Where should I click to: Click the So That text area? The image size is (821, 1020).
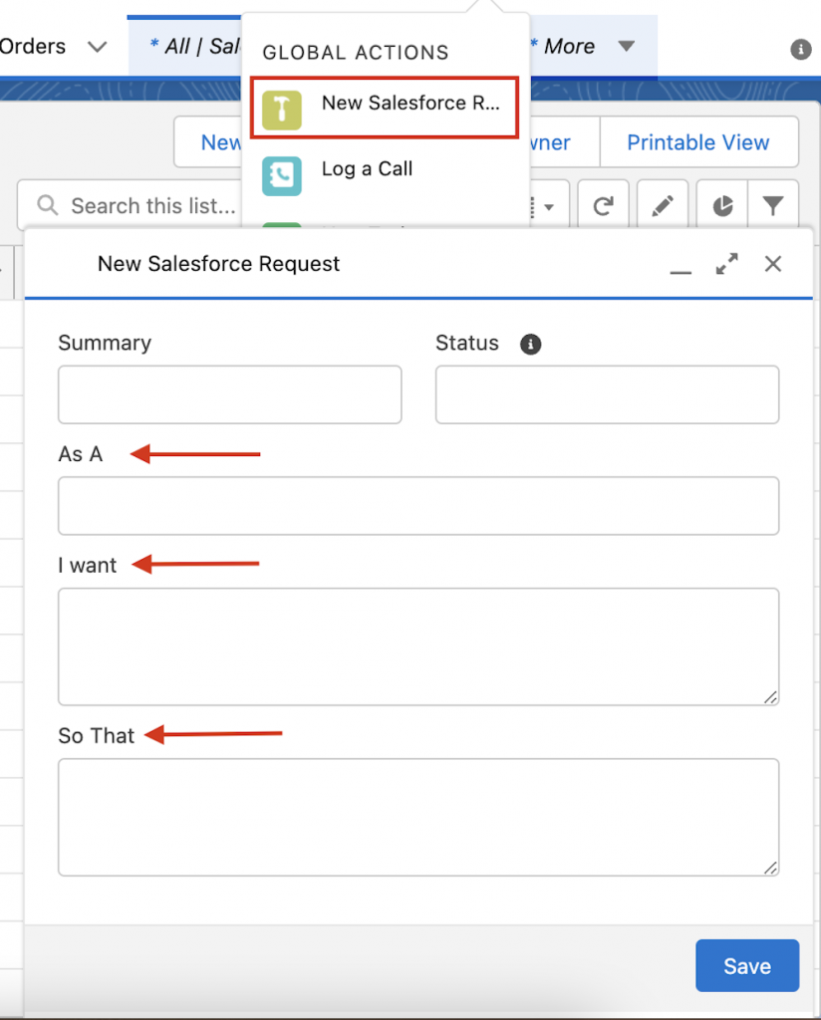point(418,817)
